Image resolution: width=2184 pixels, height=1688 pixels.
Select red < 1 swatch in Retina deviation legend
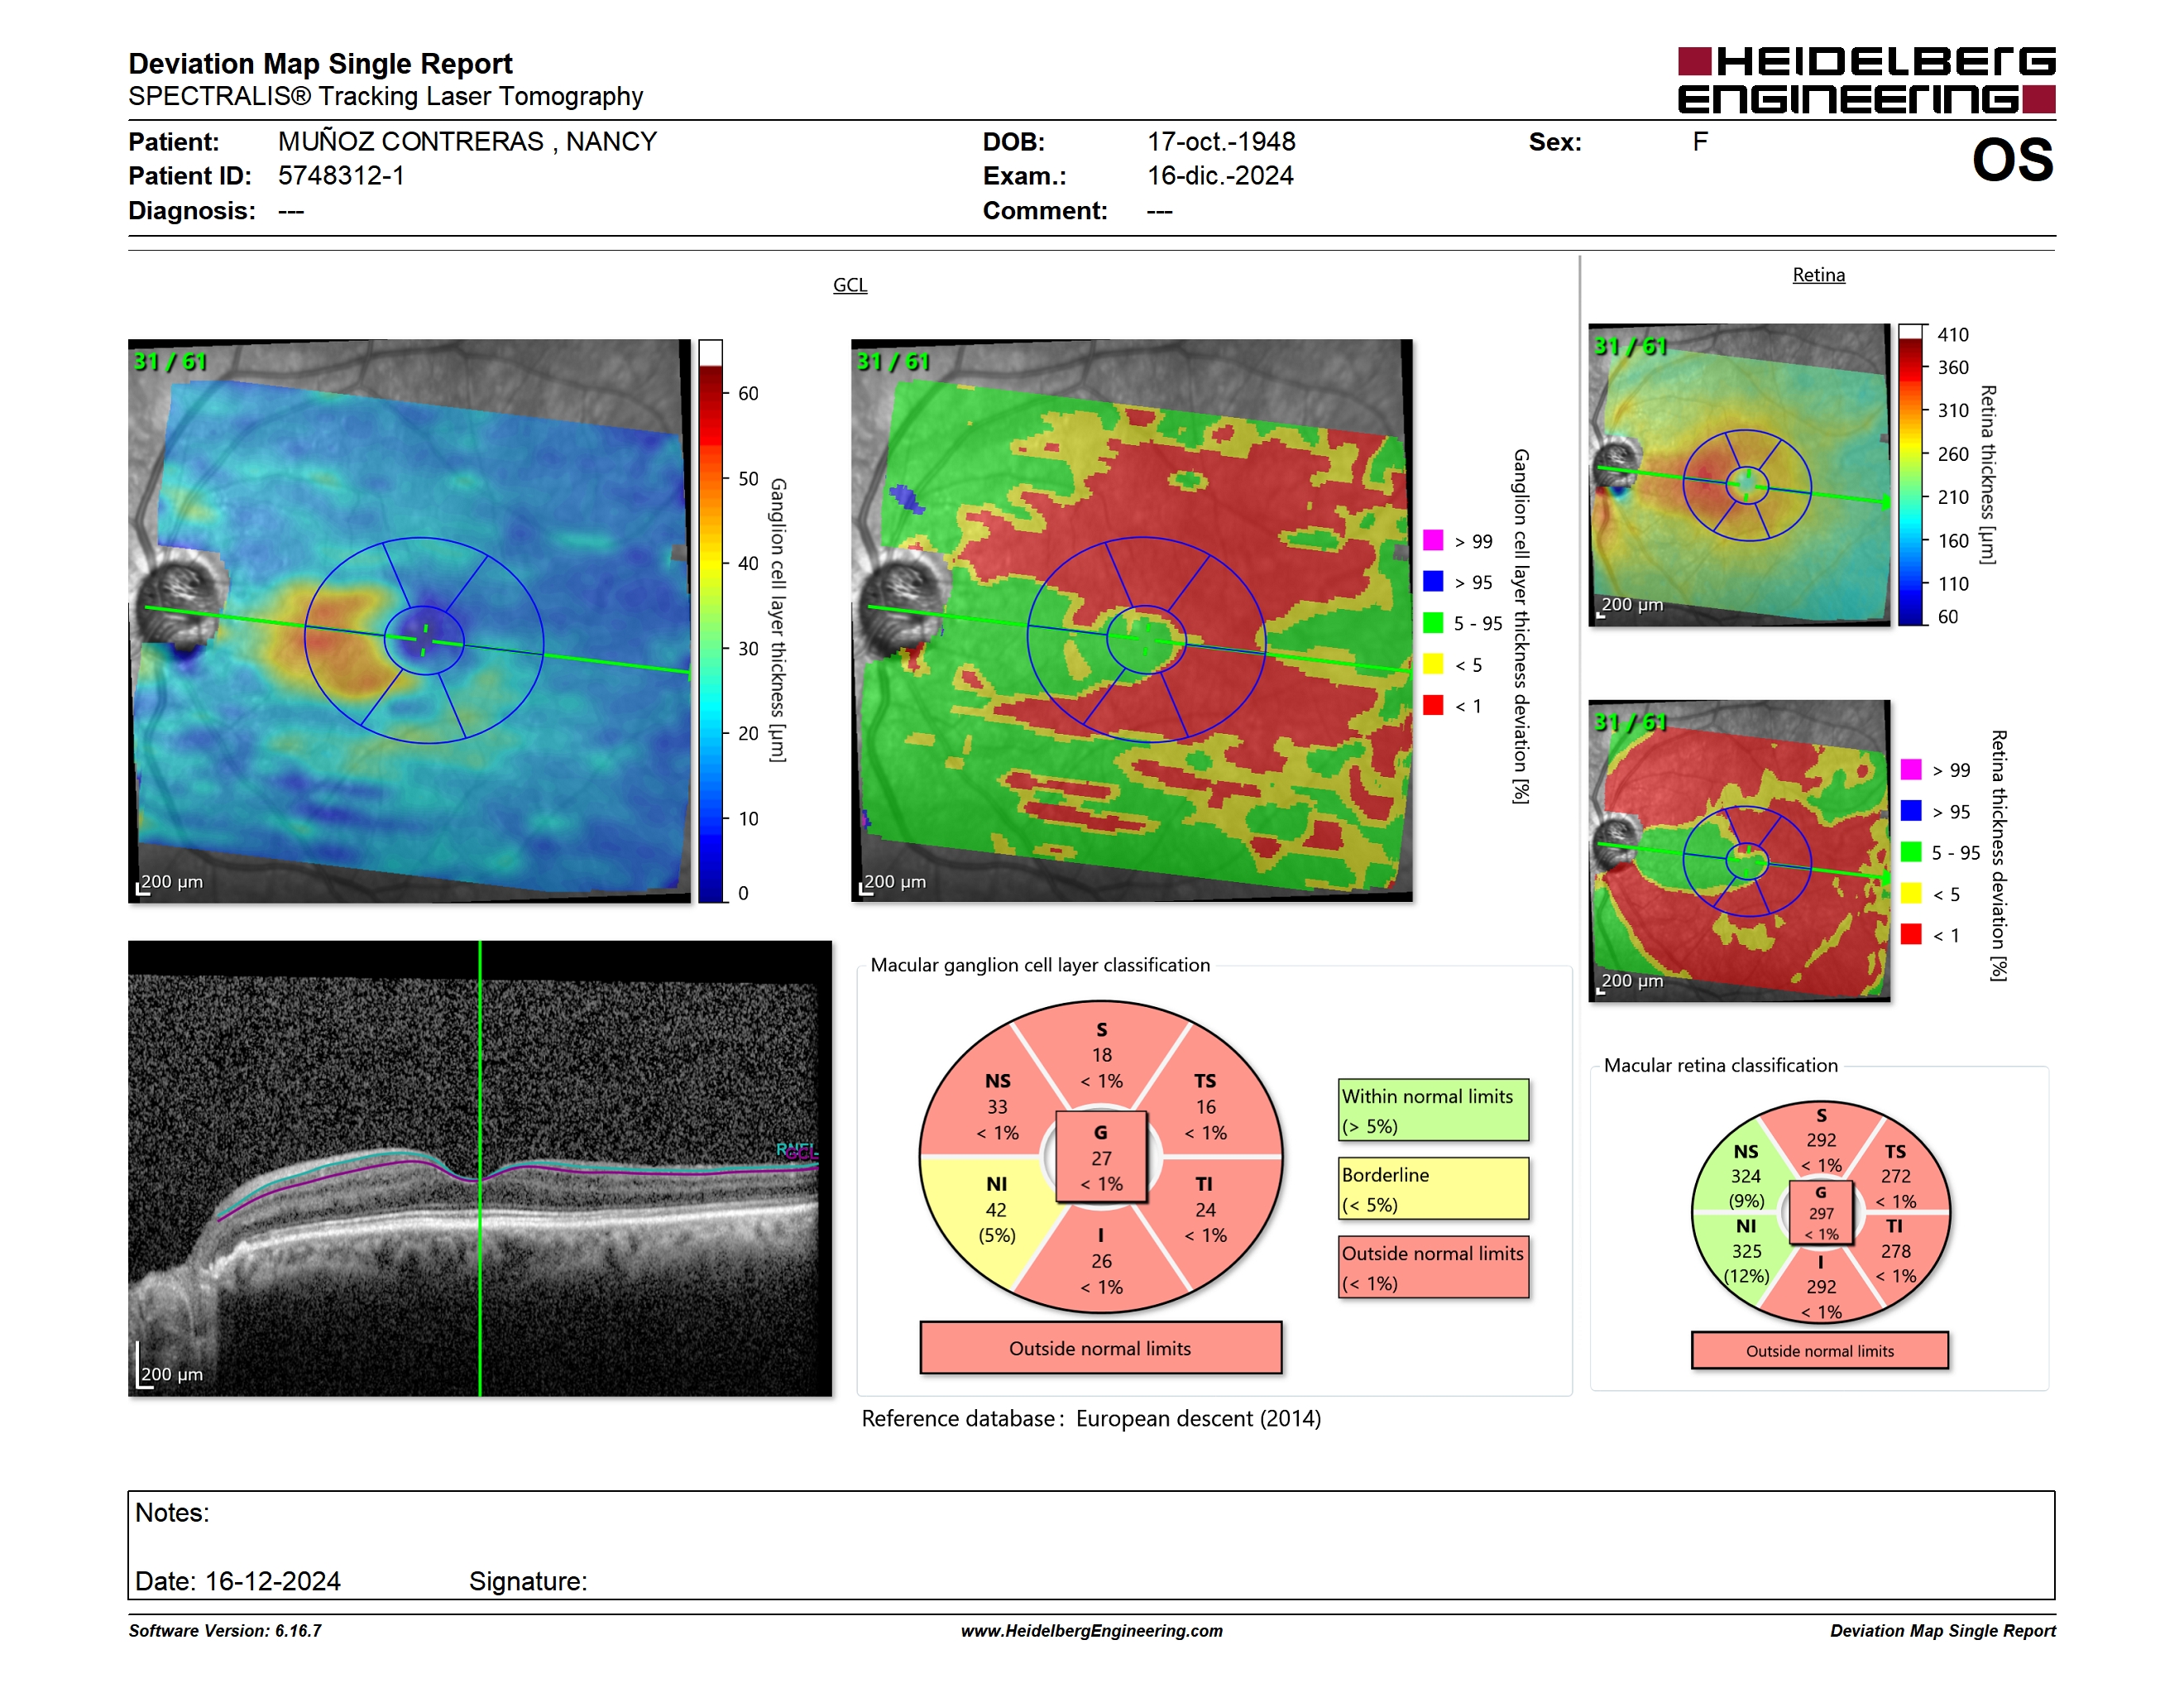coord(1911,934)
